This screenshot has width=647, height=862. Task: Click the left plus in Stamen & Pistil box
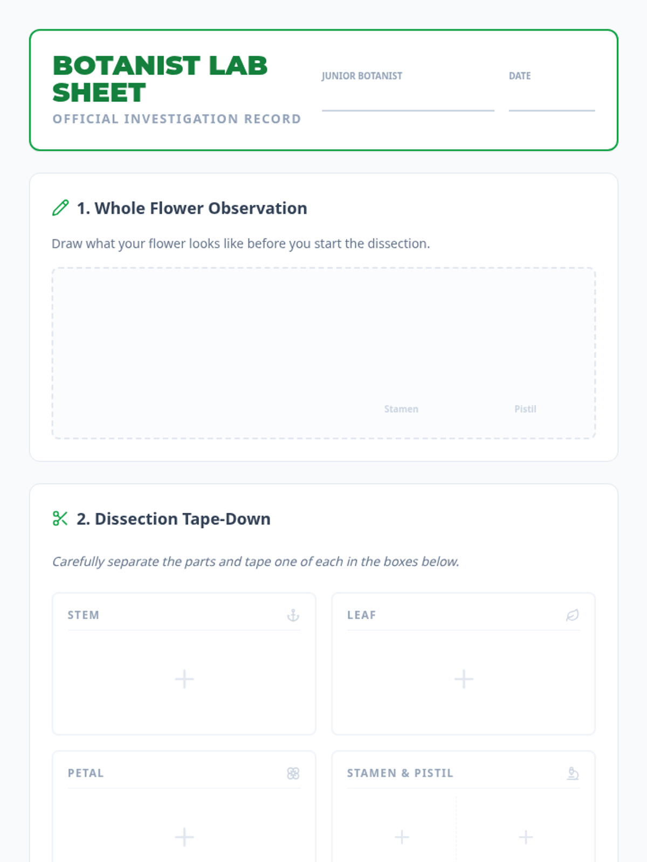(402, 837)
